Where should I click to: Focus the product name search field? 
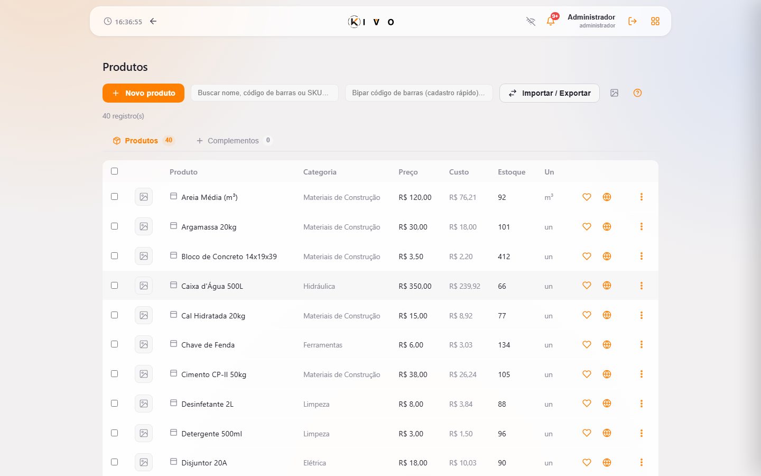(265, 93)
